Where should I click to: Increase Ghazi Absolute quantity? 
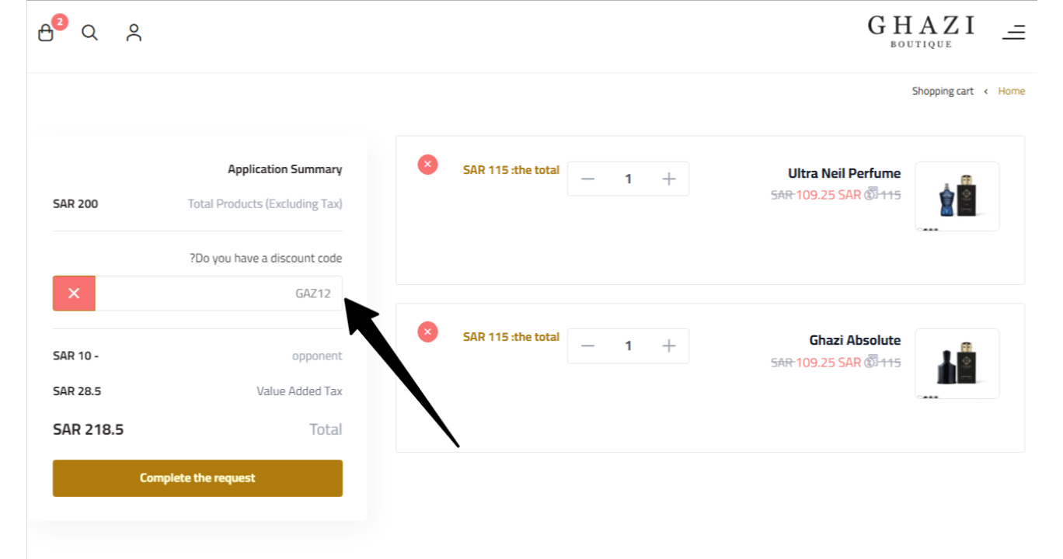[x=669, y=346]
